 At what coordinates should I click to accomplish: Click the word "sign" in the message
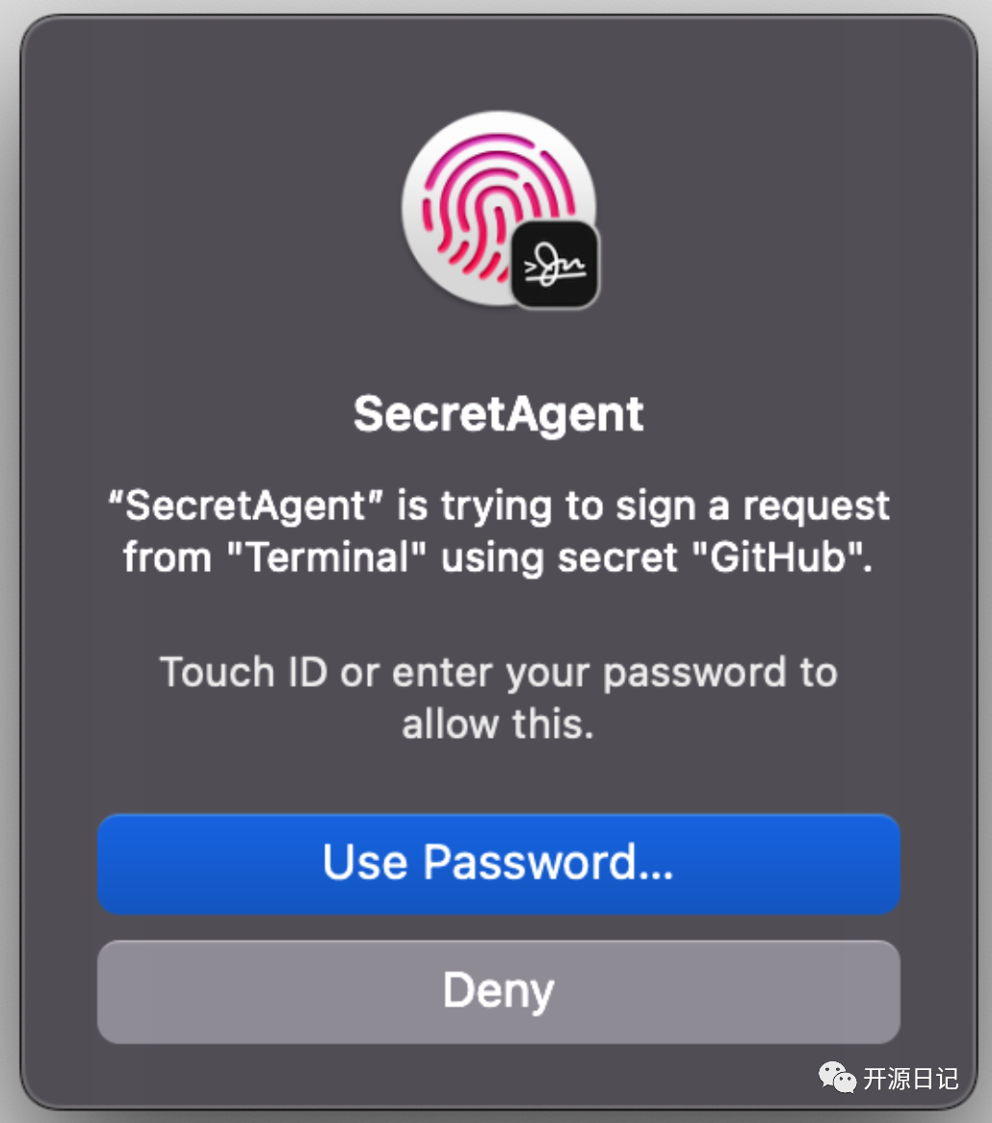(656, 507)
